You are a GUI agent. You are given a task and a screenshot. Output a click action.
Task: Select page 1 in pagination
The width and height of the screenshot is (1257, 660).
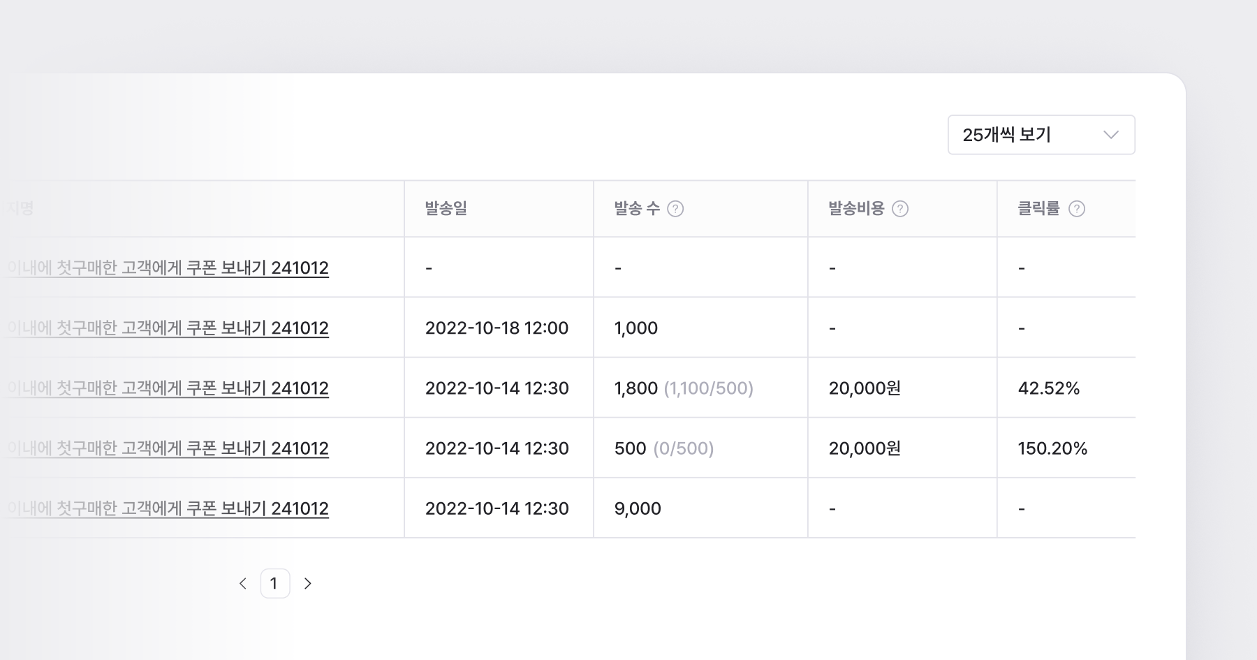tap(274, 583)
